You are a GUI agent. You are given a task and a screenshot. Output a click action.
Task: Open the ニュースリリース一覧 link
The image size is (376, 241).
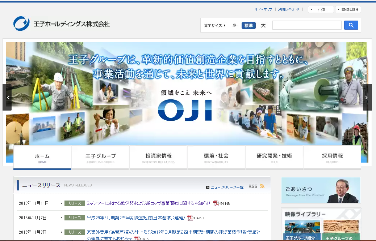[227, 187]
